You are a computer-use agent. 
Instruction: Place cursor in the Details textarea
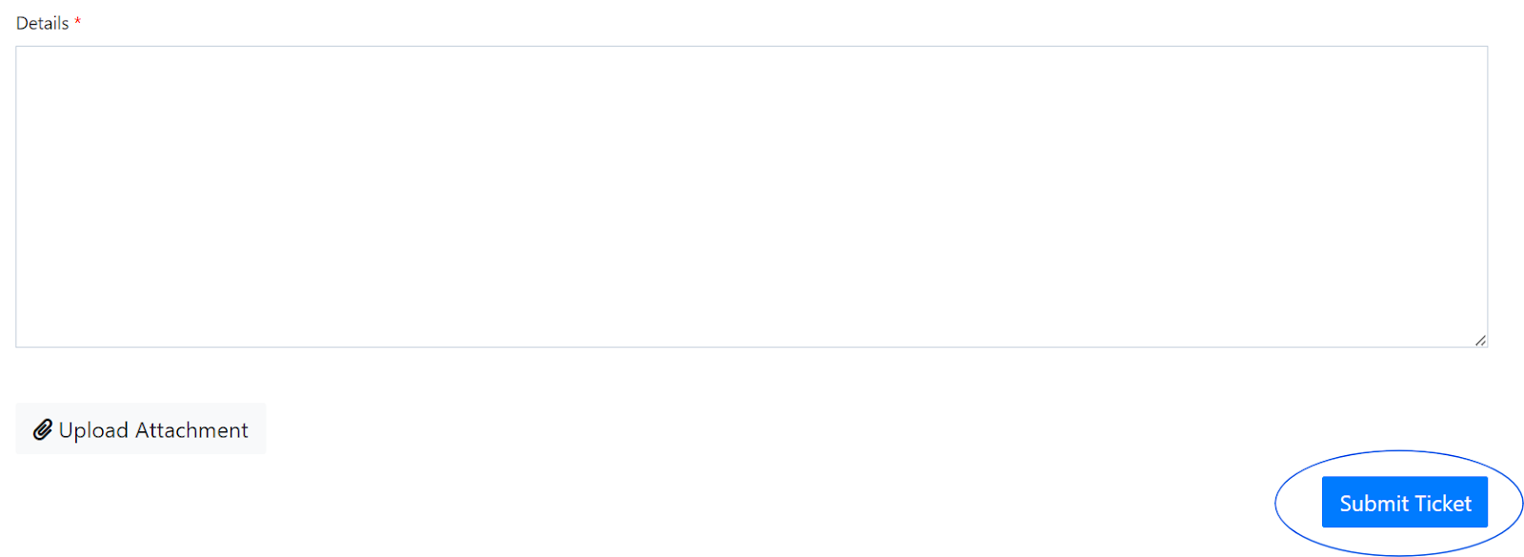point(751,196)
